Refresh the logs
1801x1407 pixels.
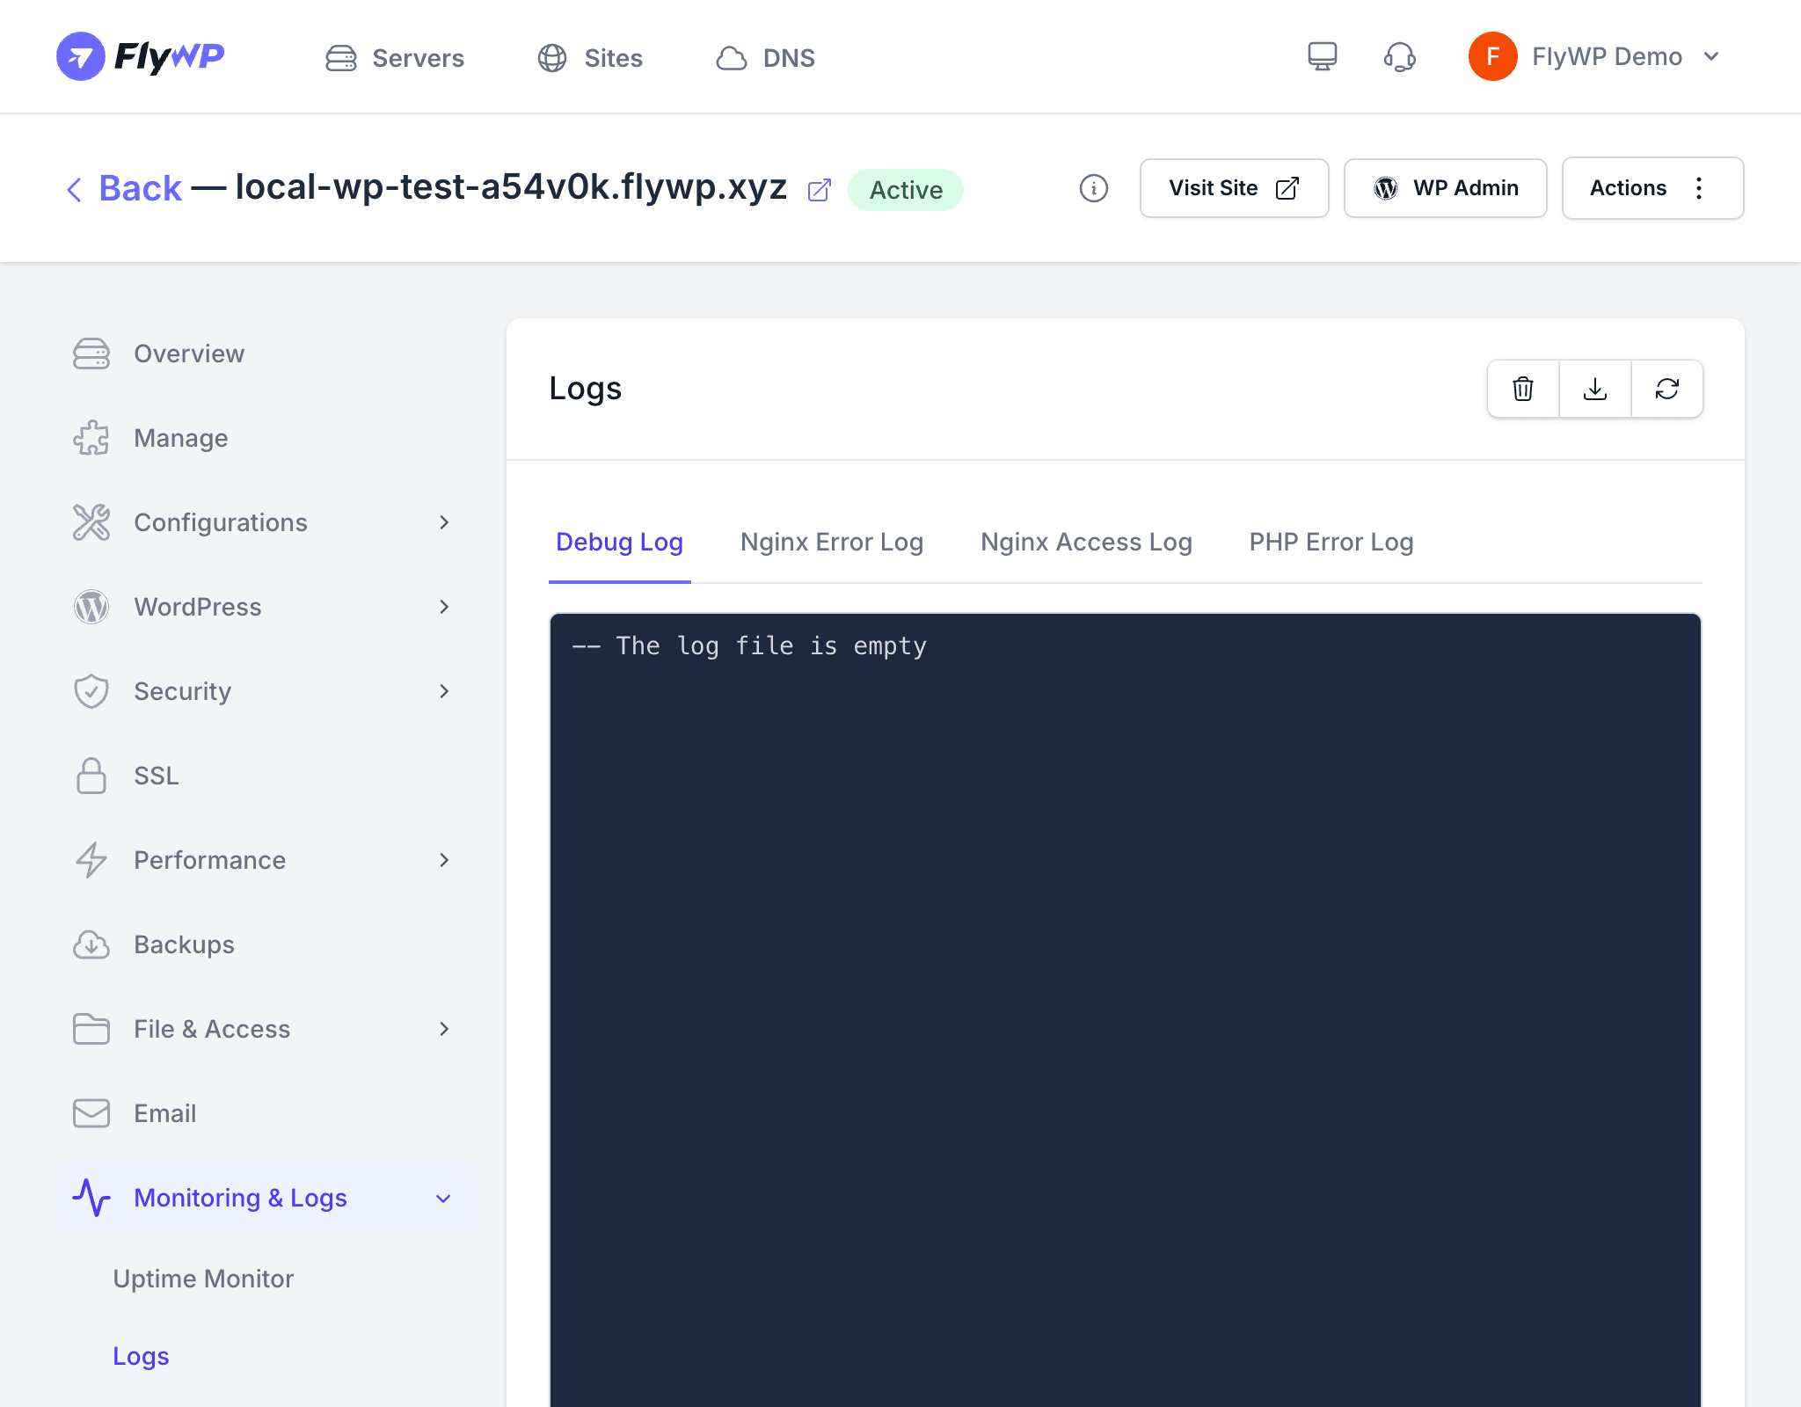point(1667,389)
